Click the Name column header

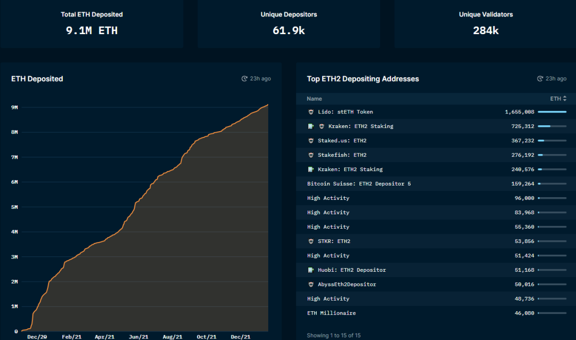click(x=315, y=99)
